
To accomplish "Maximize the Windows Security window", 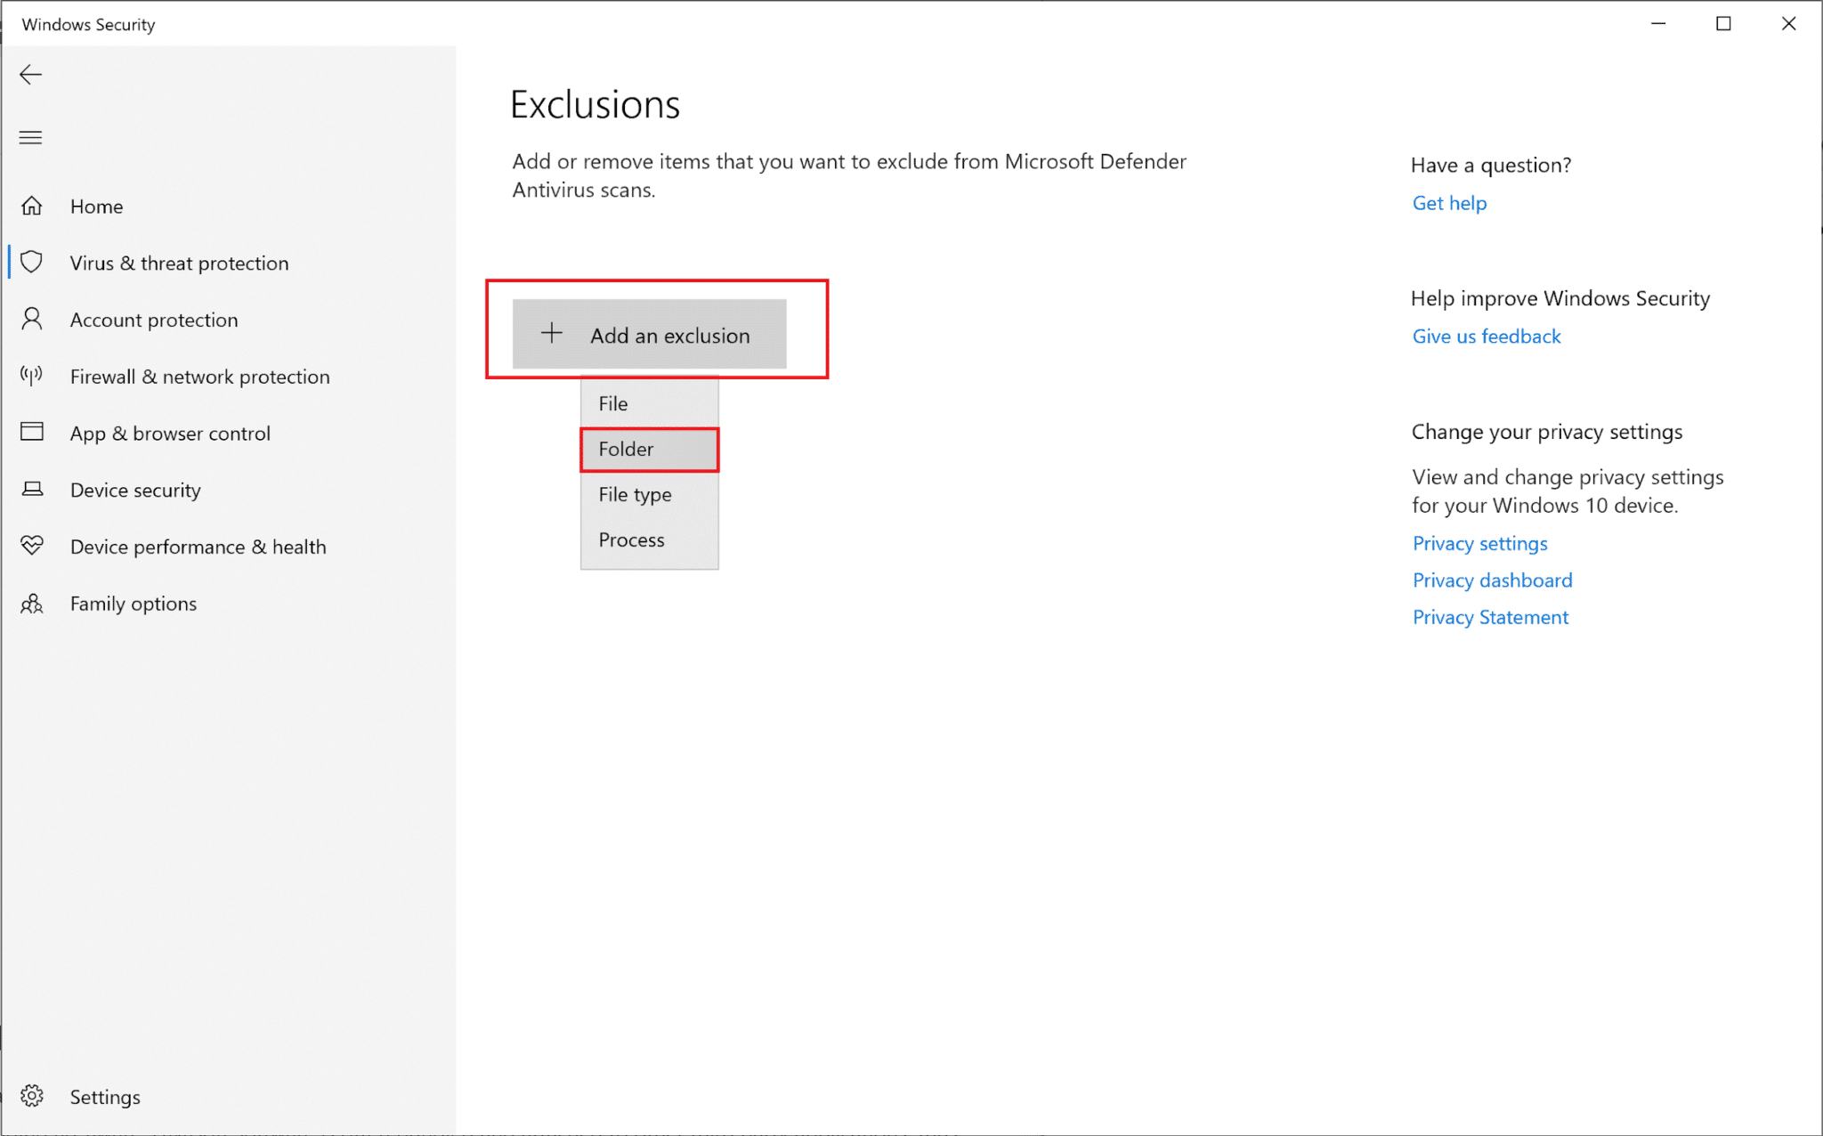I will (x=1723, y=24).
